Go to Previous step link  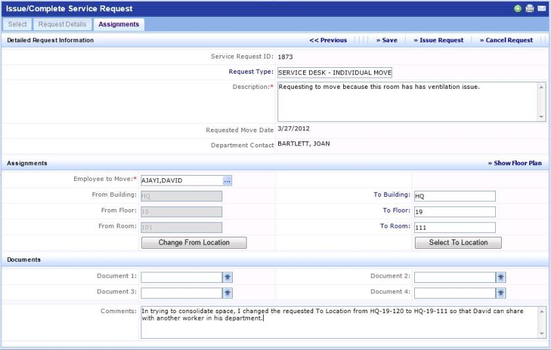[x=328, y=40]
